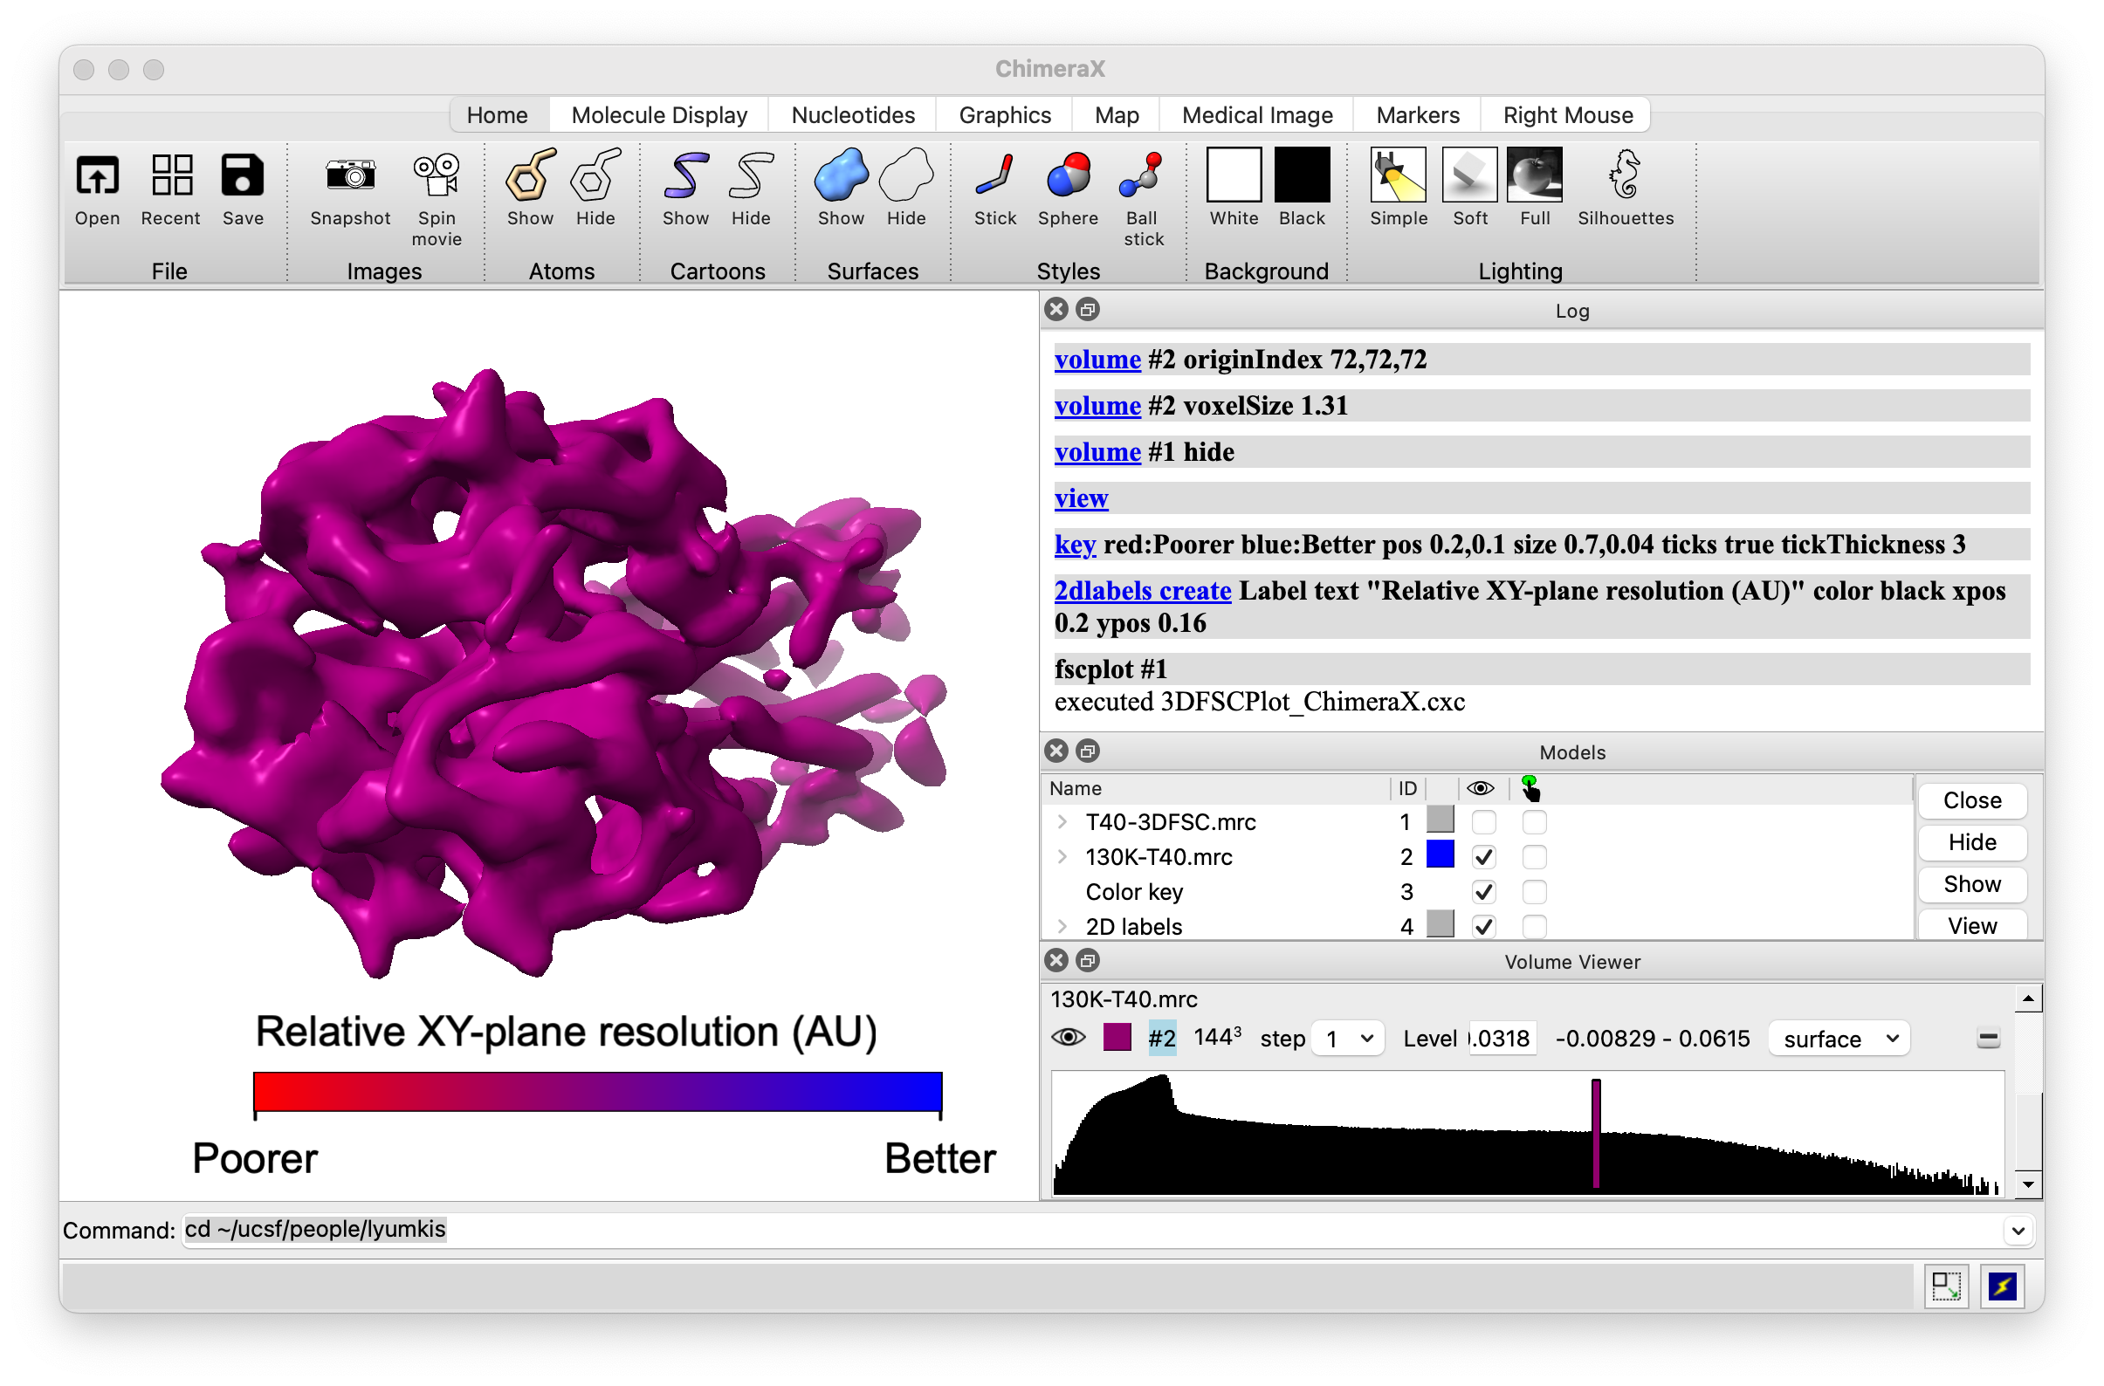Set Black background color
Image resolution: width=2104 pixels, height=1386 pixels.
tap(1302, 176)
